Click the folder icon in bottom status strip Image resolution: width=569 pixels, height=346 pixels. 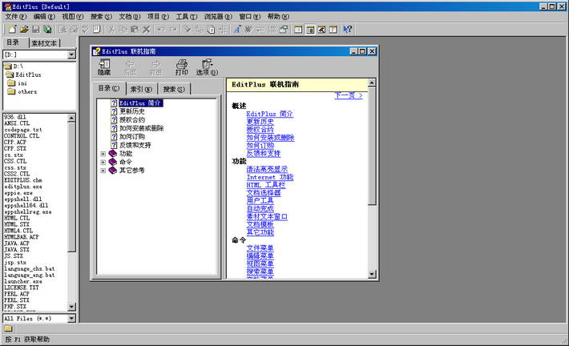tap(8, 328)
